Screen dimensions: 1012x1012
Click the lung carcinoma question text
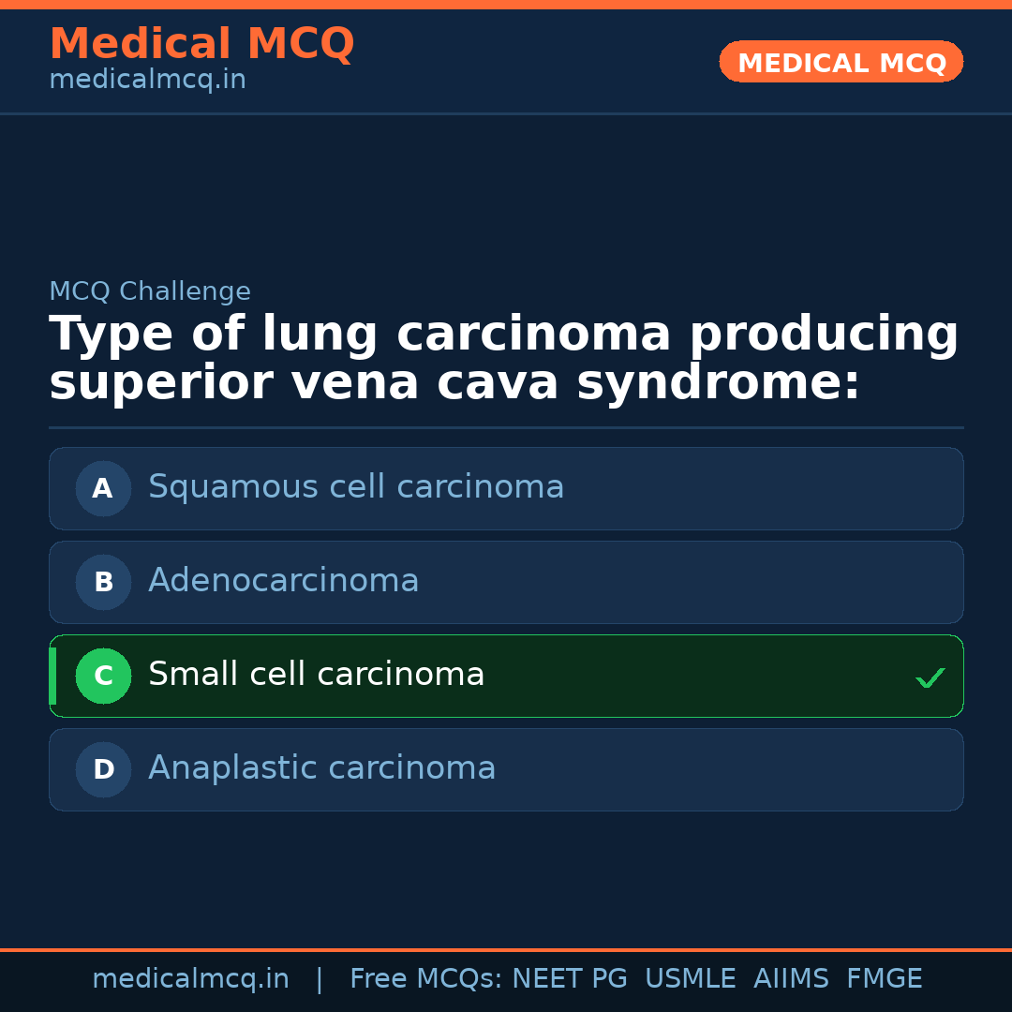click(503, 359)
